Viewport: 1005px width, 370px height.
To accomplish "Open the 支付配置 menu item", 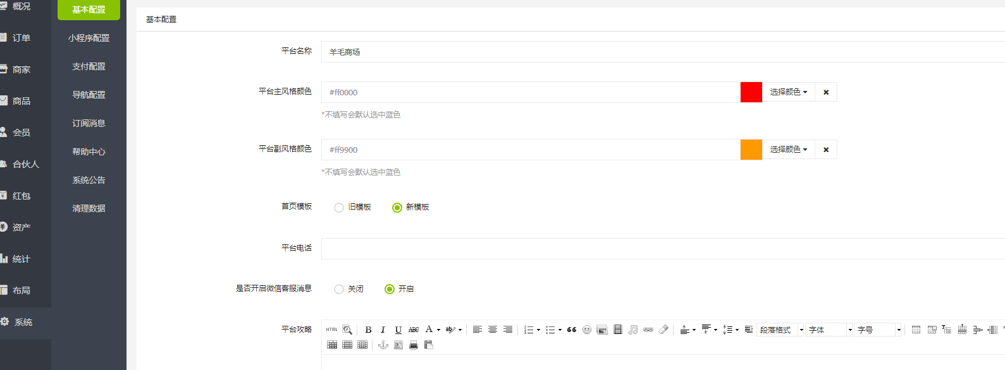I will click(89, 66).
